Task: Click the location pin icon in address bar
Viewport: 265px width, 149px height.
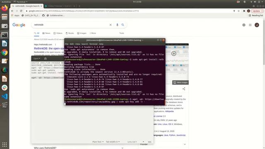Action: (x=234, y=11)
